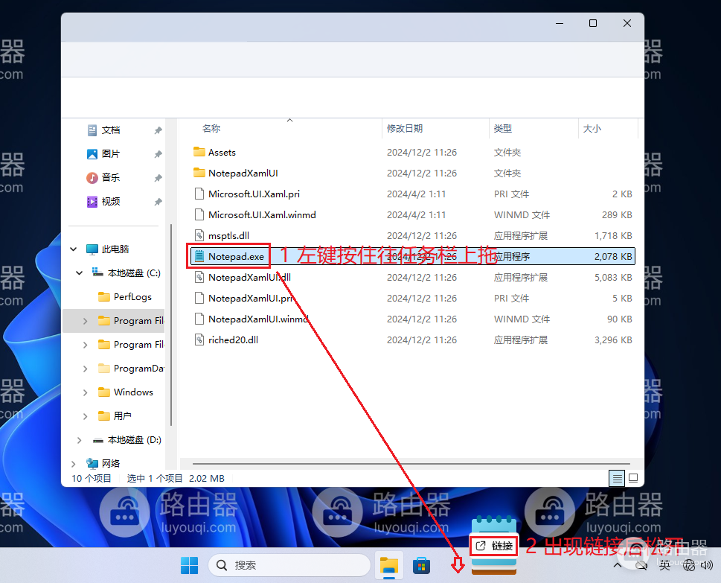Select the Assets folder icon
The height and width of the screenshot is (583, 721).
tap(199, 152)
